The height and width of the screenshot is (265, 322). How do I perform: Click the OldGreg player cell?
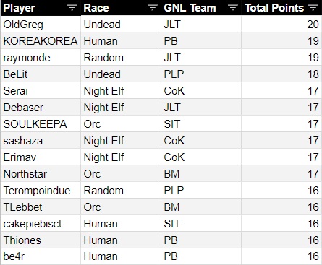point(41,25)
